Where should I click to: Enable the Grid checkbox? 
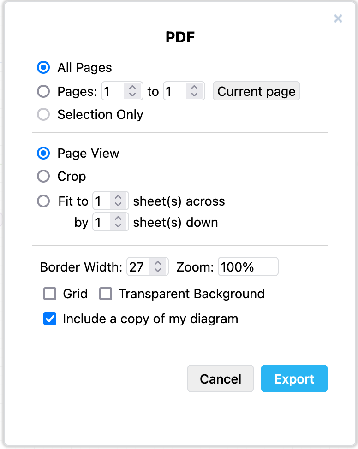(x=49, y=294)
